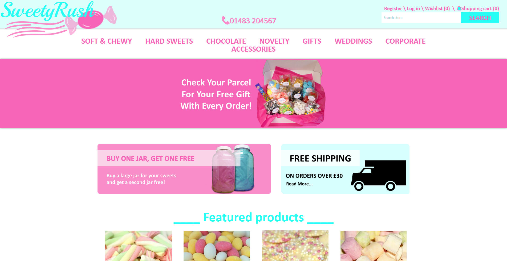
Task: Navigate to the Weddings page
Action: 353,41
